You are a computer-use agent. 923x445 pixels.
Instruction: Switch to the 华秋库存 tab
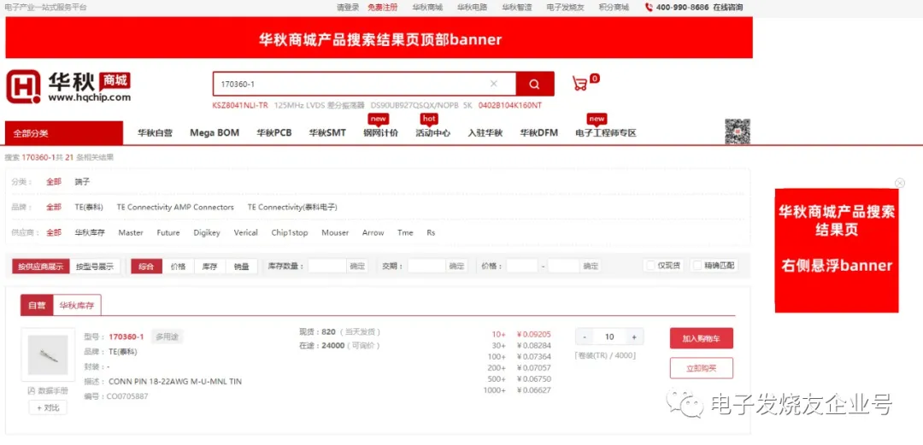[x=77, y=305]
